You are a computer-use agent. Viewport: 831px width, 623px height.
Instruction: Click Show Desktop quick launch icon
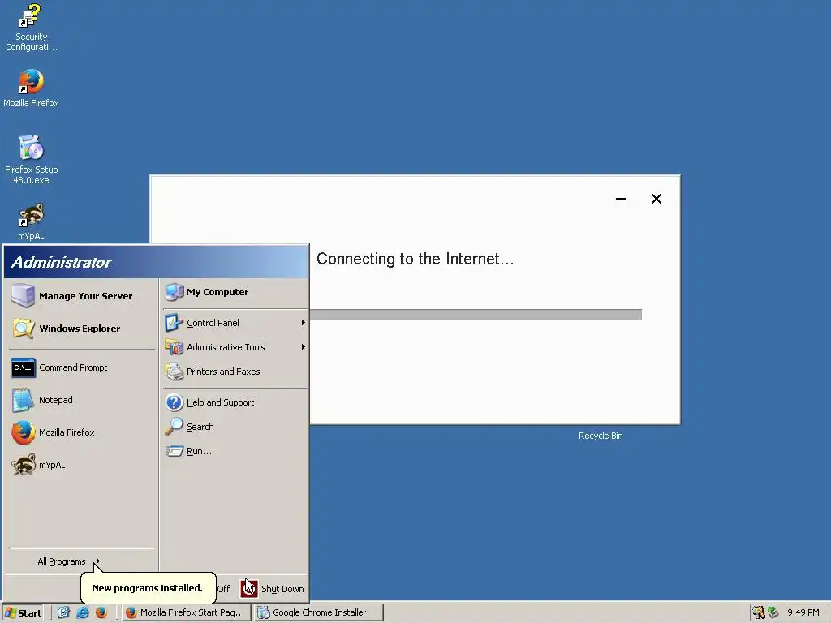63,612
